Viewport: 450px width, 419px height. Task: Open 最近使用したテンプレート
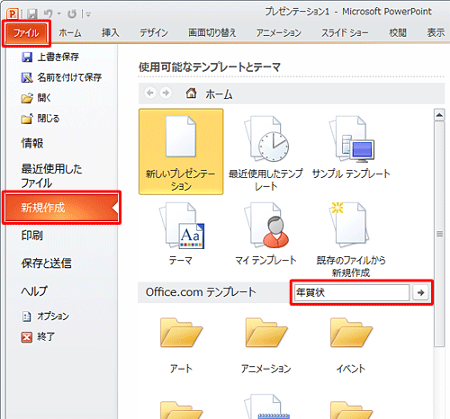(x=265, y=152)
